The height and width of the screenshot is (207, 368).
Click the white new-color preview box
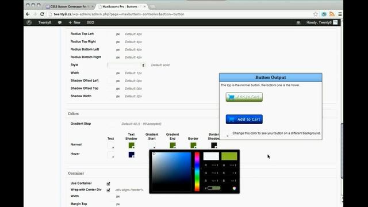tap(211, 156)
